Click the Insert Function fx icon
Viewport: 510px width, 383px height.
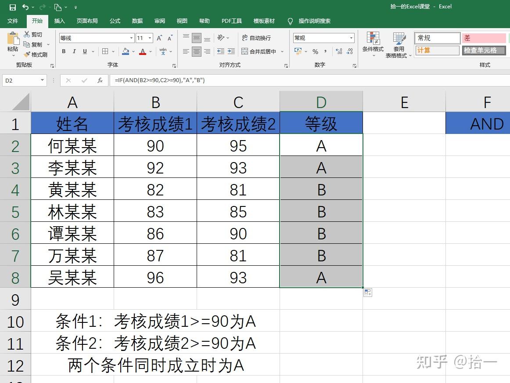[100, 80]
